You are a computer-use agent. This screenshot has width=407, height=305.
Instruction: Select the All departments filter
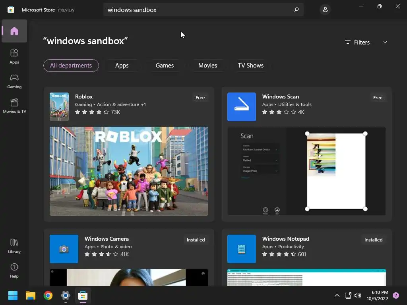click(71, 66)
